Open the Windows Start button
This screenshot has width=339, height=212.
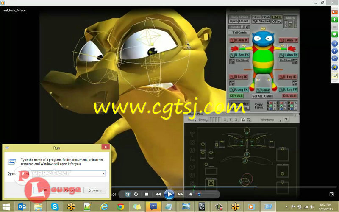[x=6, y=207]
